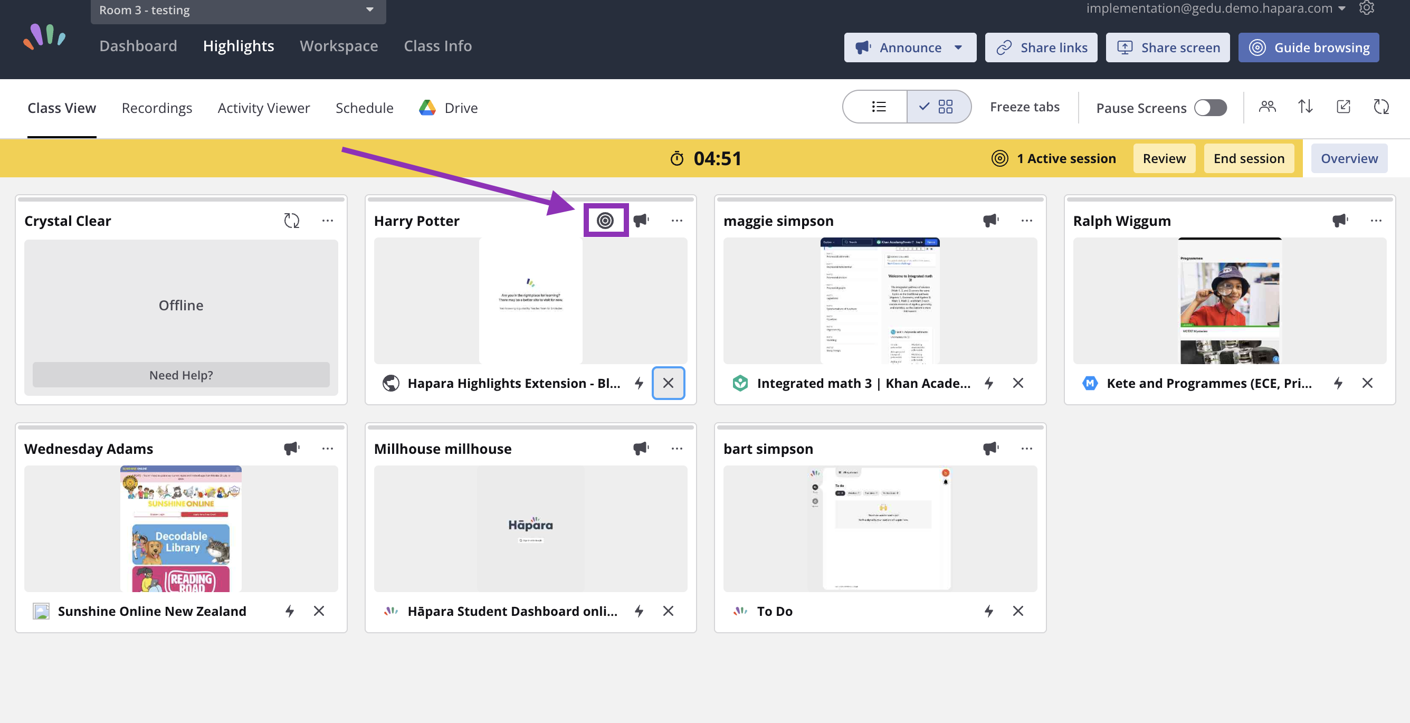Close Millhouse's Hāpara Student Dashboard tab
This screenshot has height=723, width=1410.
click(x=668, y=611)
